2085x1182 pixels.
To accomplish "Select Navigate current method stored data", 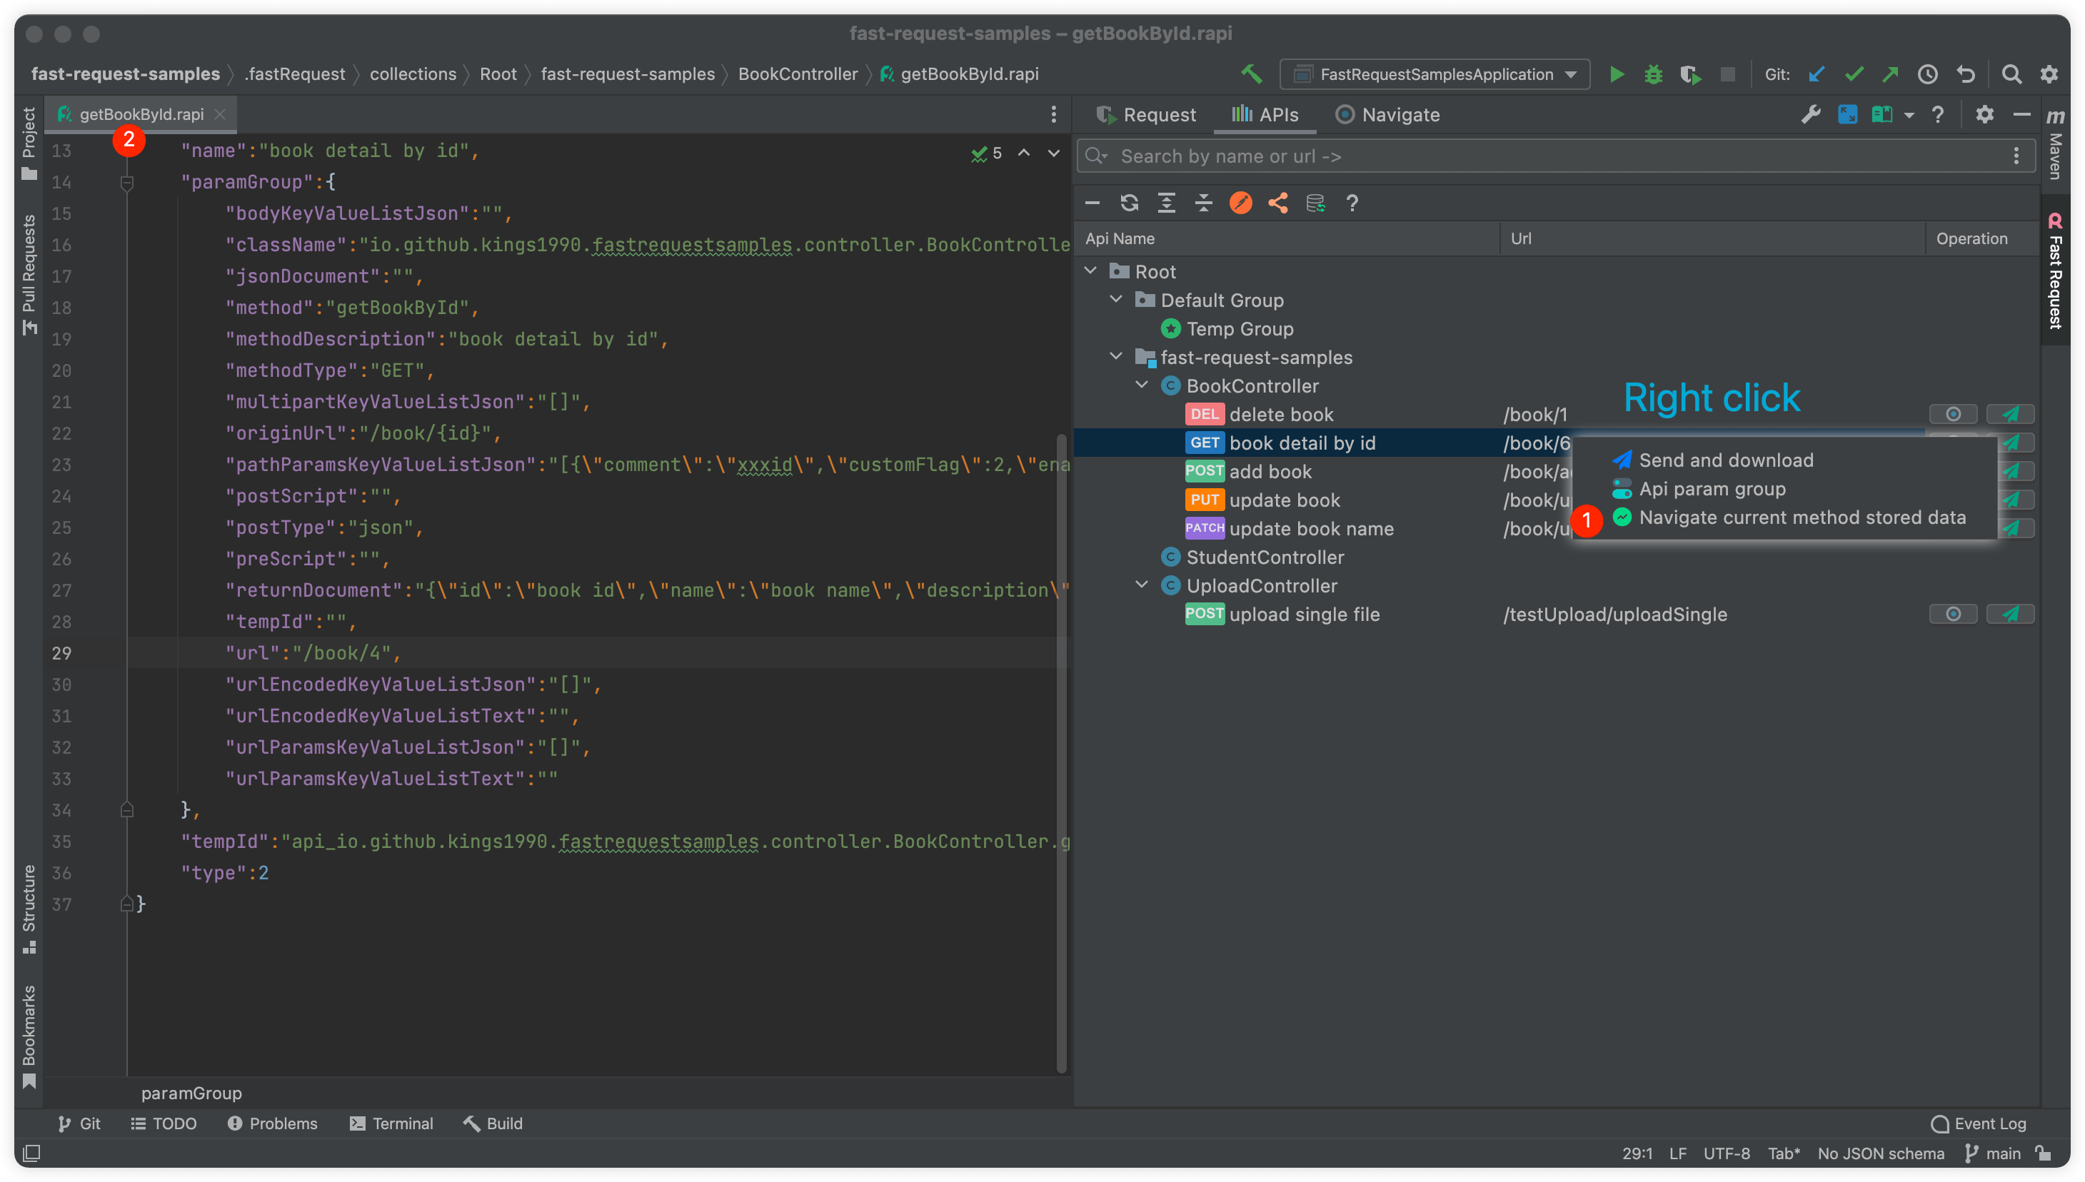I will coord(1803,517).
